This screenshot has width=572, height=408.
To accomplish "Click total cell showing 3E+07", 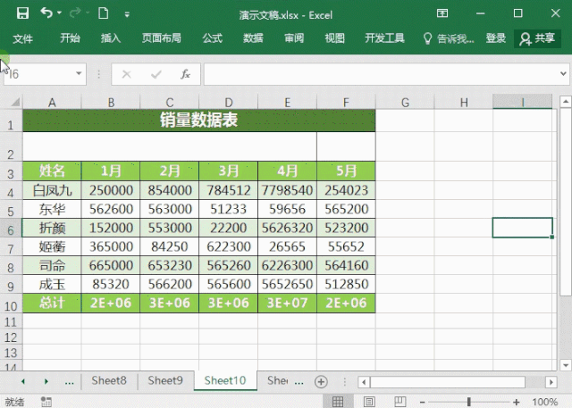I will (287, 303).
